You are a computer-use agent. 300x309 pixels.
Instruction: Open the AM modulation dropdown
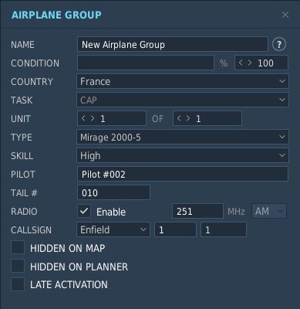click(269, 211)
